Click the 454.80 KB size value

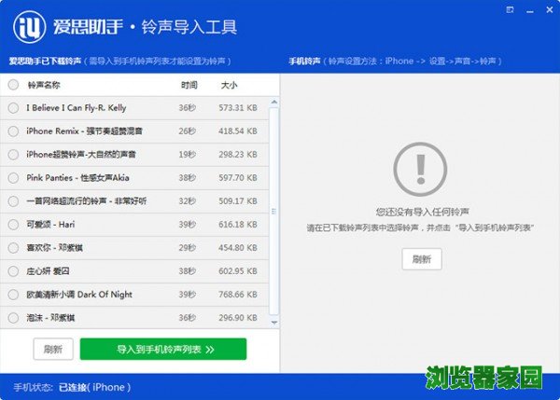pyautogui.click(x=238, y=248)
